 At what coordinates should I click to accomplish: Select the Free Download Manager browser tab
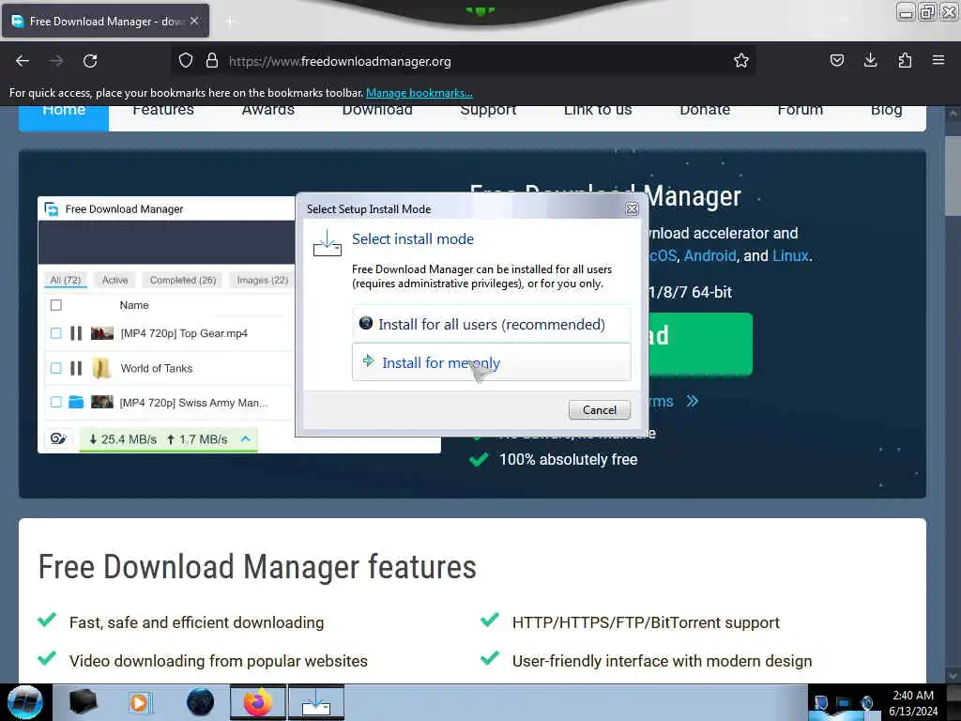click(x=105, y=21)
